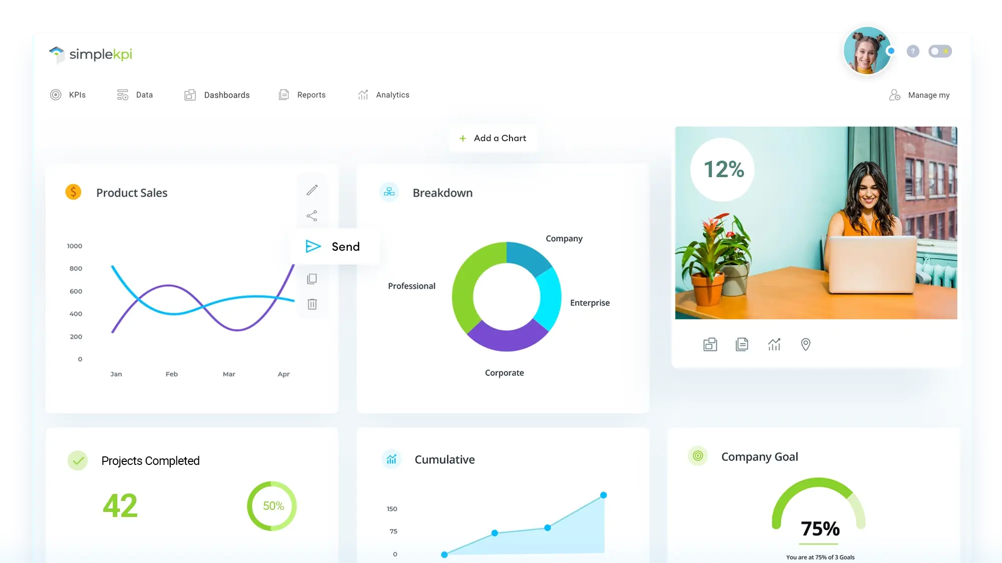
Task: Click the location pin icon in profile card
Action: point(805,344)
